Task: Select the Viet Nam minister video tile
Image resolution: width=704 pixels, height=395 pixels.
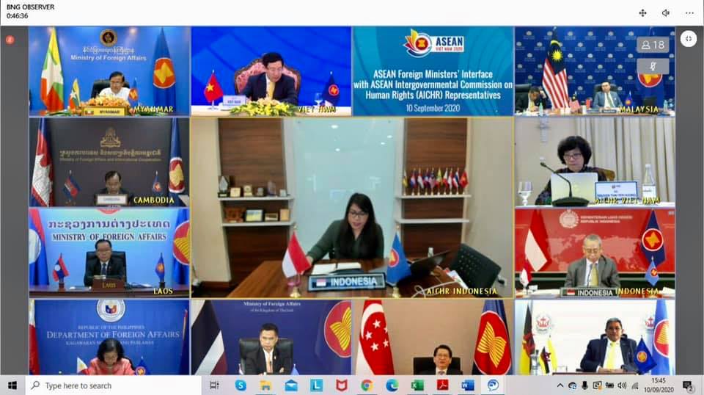Action: [271, 71]
